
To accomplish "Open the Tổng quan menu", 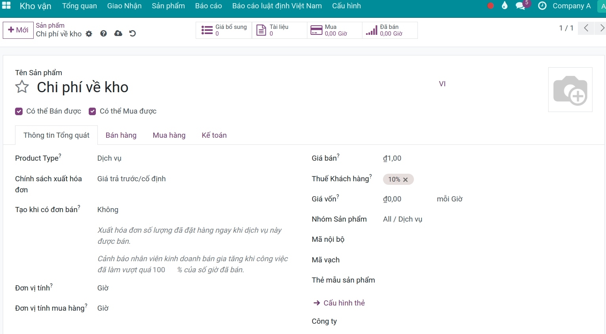I will coord(80,6).
